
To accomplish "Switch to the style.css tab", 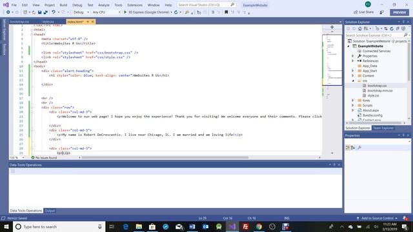I will coord(48,21).
